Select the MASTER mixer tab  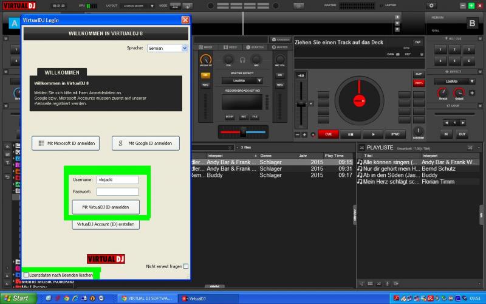click(280, 47)
